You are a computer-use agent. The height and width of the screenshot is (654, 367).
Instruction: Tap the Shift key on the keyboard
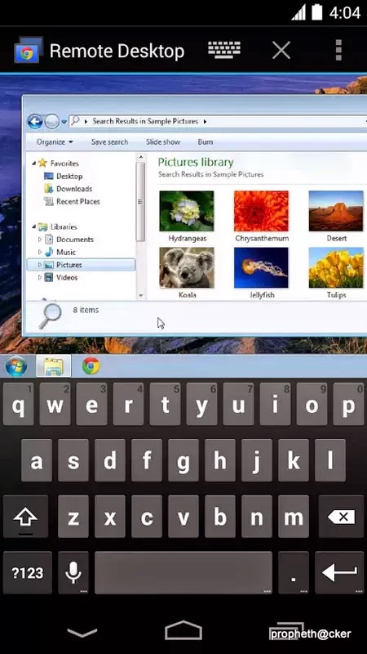coord(25,517)
